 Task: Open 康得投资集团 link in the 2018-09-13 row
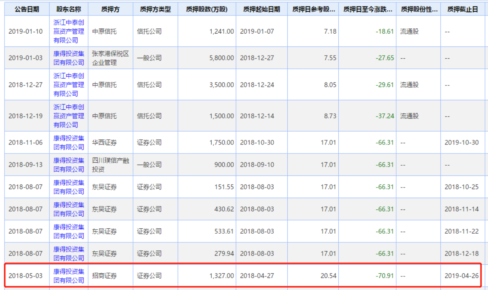click(69, 165)
